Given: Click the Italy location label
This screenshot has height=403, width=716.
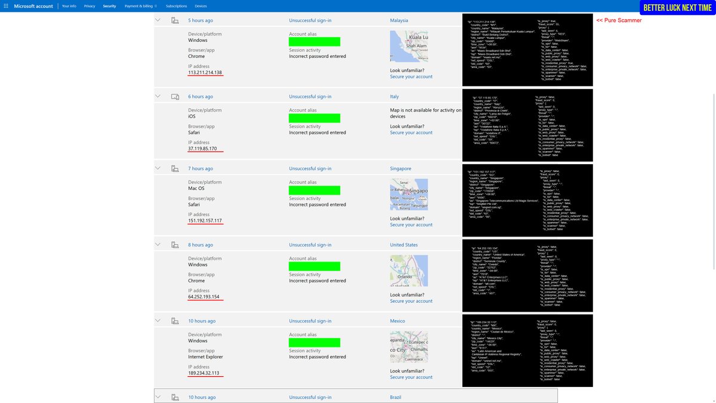Looking at the screenshot, I should tap(394, 96).
